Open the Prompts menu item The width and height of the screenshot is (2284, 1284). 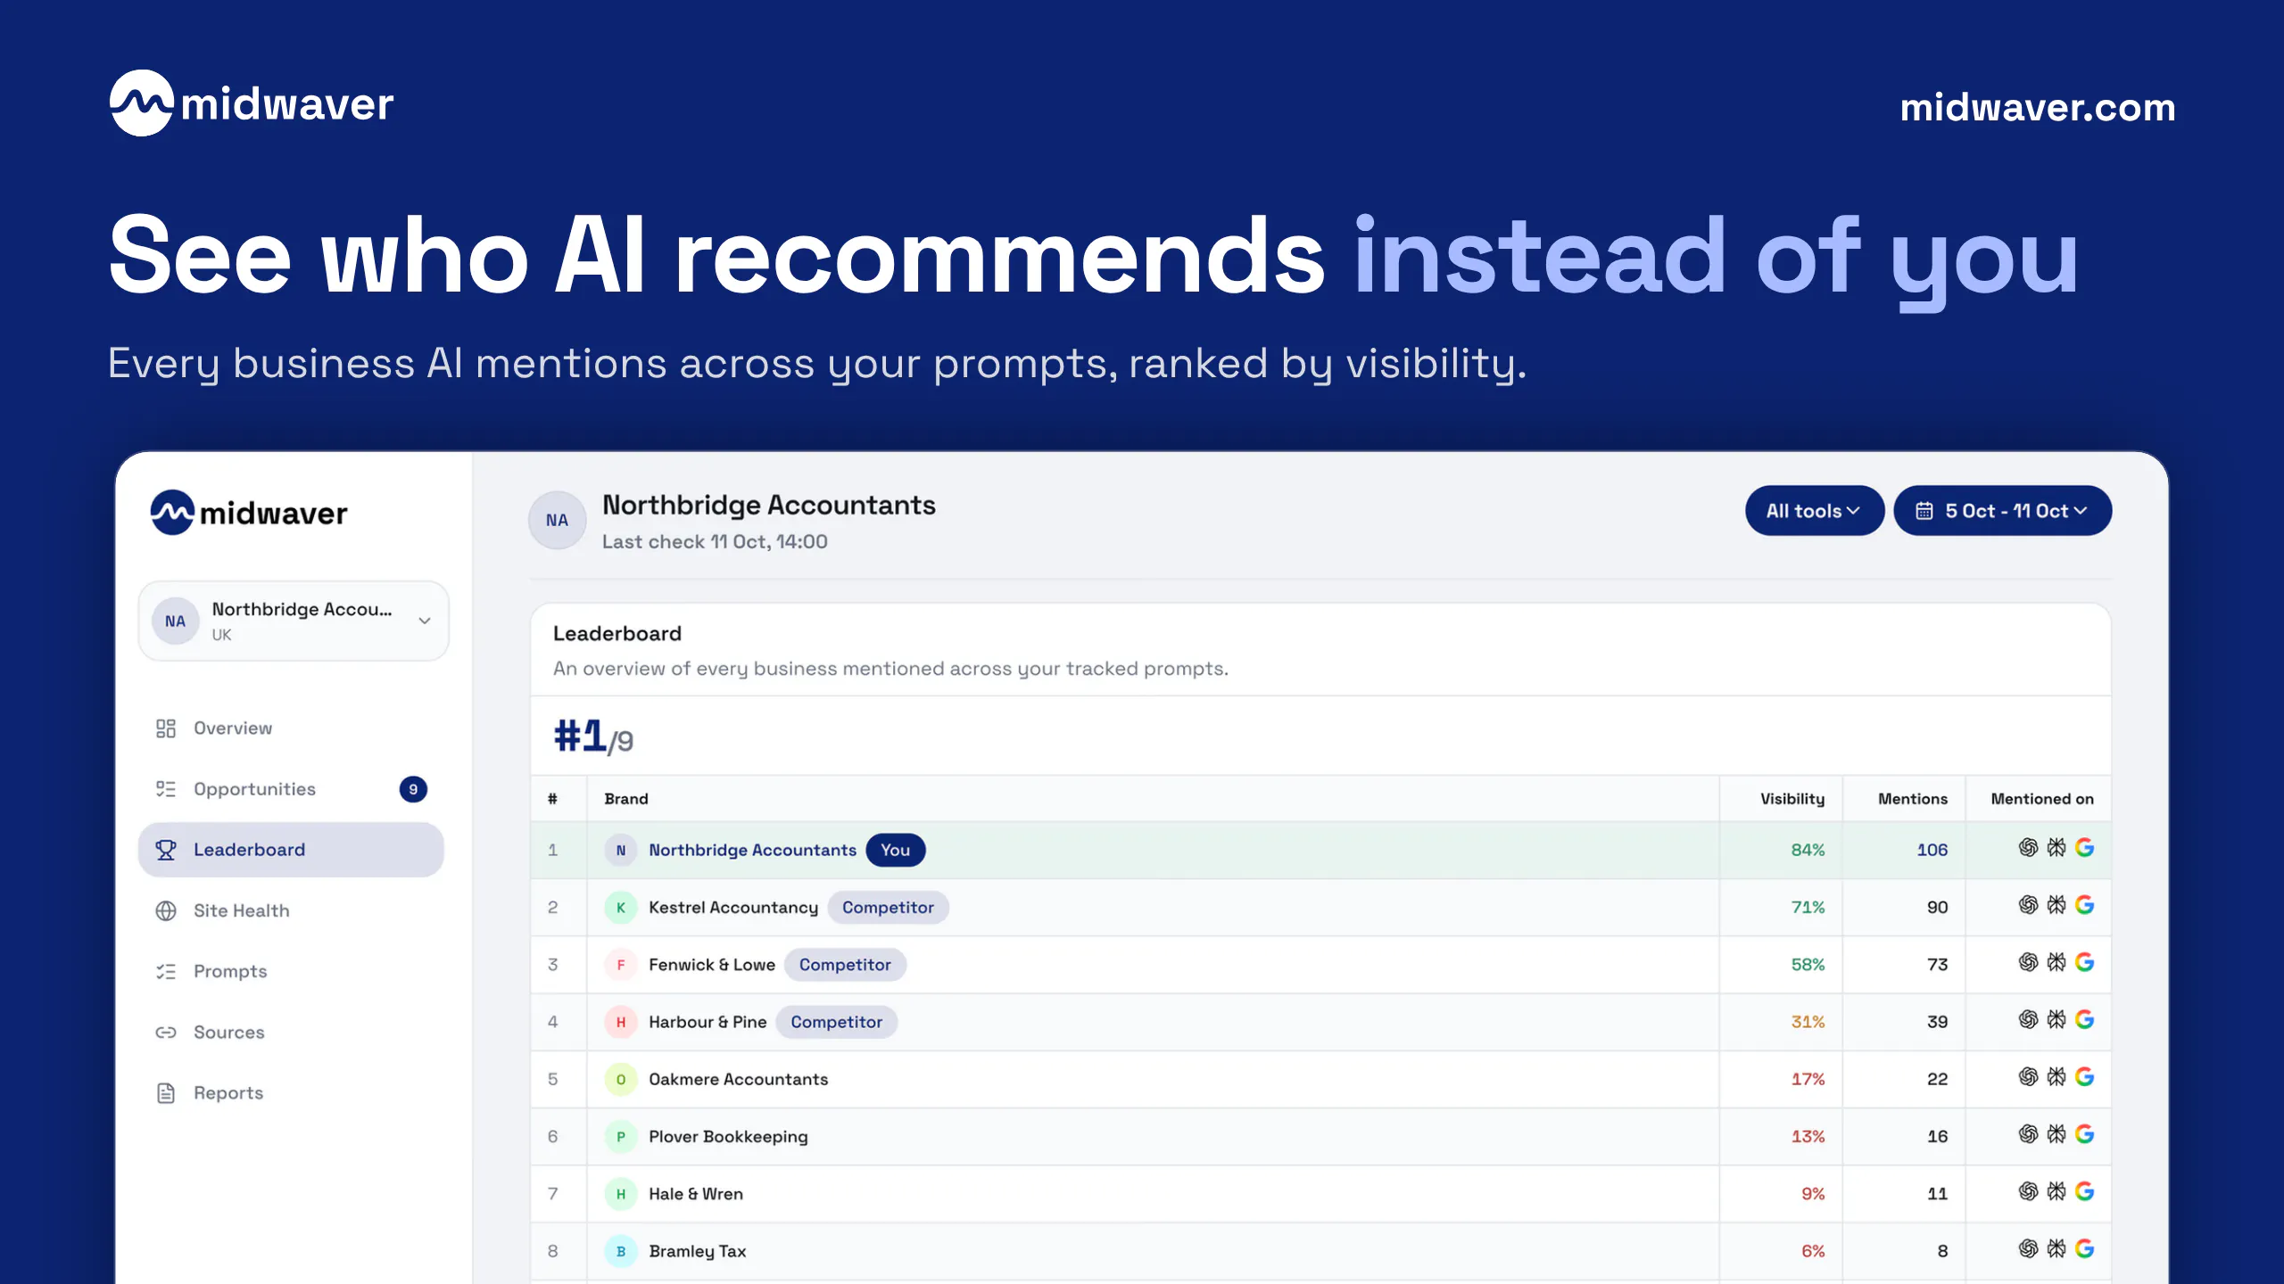point(291,971)
